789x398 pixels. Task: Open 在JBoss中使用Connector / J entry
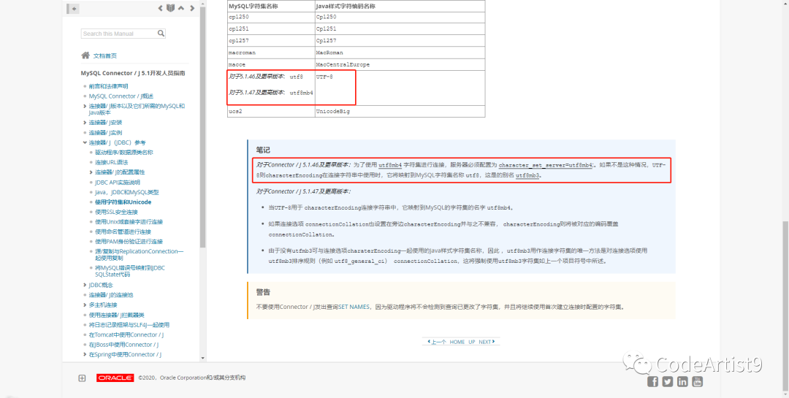[x=123, y=345]
